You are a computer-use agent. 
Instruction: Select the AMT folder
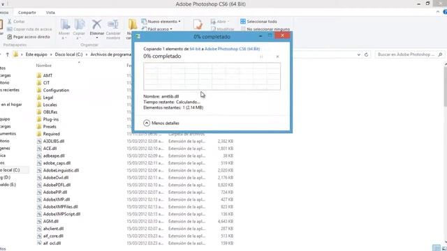pos(45,75)
